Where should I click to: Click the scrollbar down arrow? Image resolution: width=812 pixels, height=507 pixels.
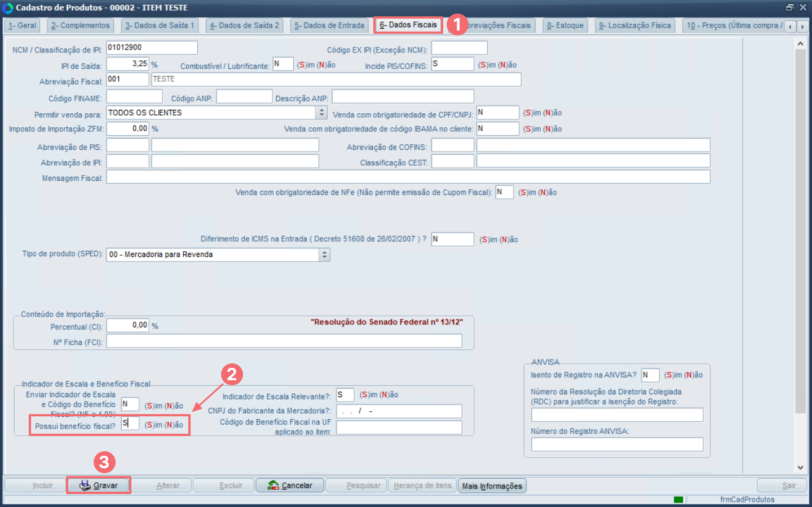click(800, 468)
